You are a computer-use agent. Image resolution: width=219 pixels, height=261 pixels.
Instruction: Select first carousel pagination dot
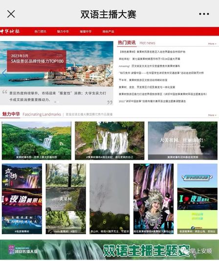[x=55, y=102]
